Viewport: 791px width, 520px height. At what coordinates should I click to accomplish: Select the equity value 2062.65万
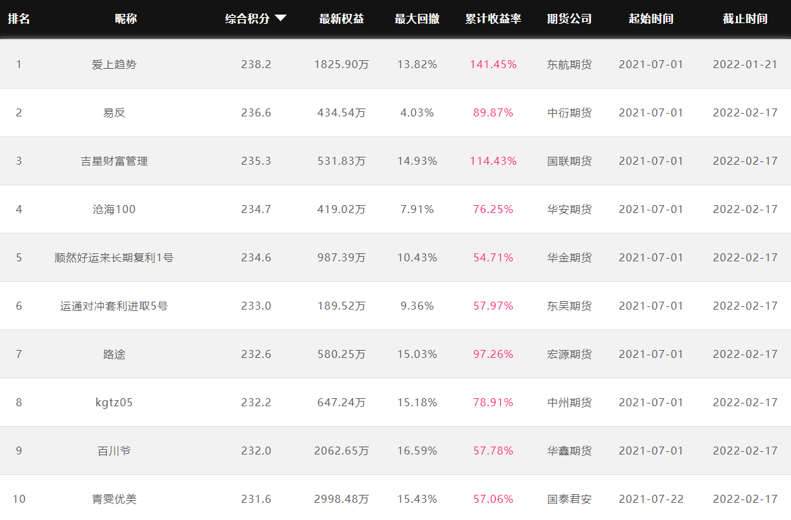342,451
